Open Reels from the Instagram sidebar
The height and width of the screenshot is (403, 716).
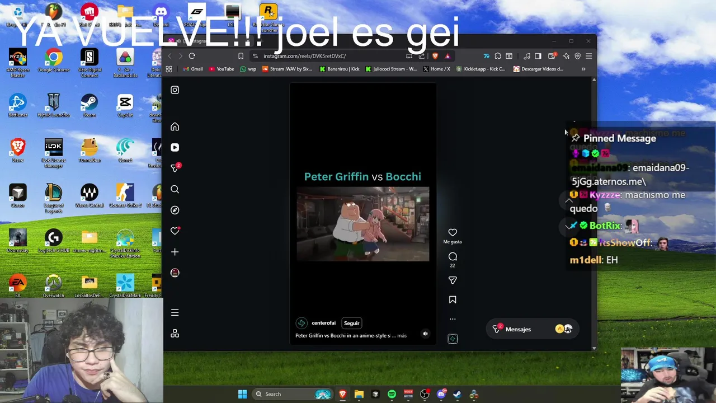175,147
